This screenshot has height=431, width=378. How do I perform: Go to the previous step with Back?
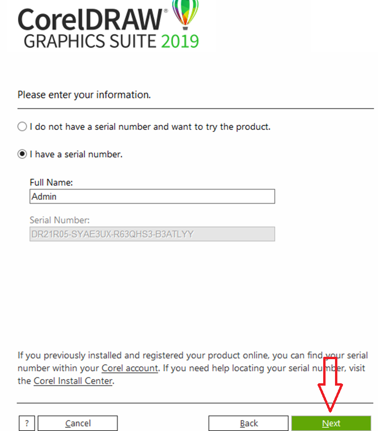point(249,423)
